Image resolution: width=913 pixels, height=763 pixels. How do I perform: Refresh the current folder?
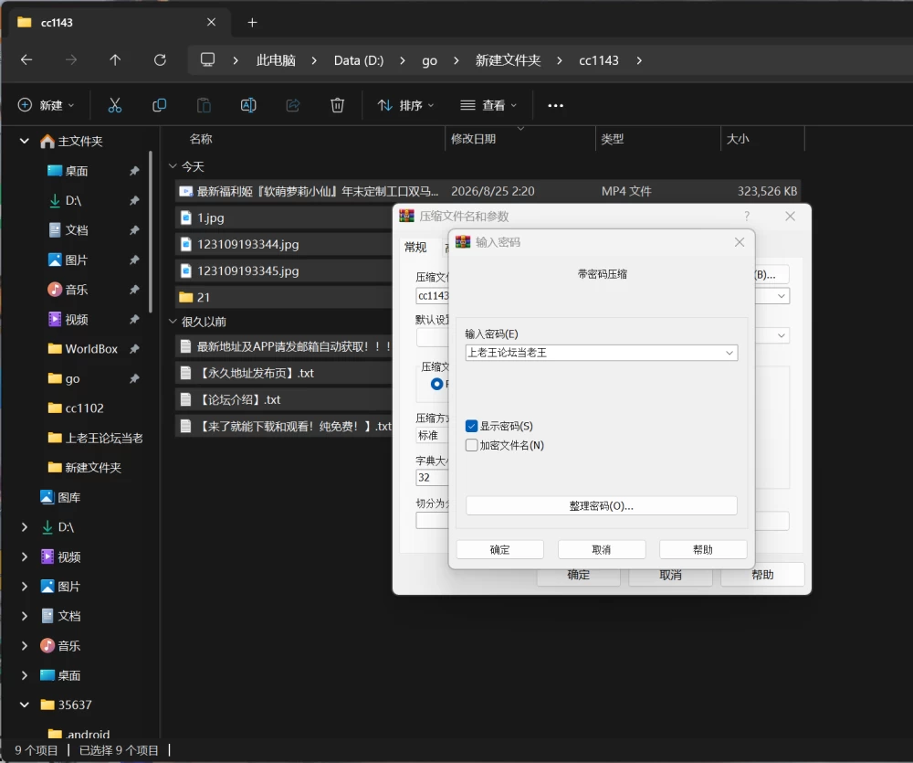tap(160, 60)
